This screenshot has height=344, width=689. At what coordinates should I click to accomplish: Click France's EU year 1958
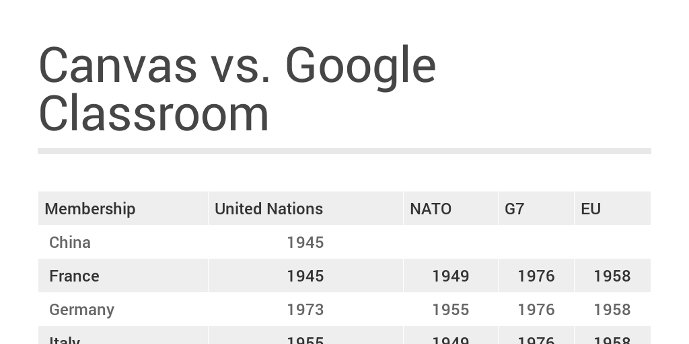point(612,276)
